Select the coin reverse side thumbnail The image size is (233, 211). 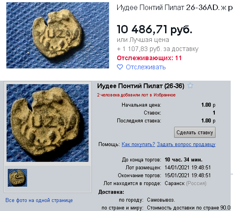click(x=17, y=178)
